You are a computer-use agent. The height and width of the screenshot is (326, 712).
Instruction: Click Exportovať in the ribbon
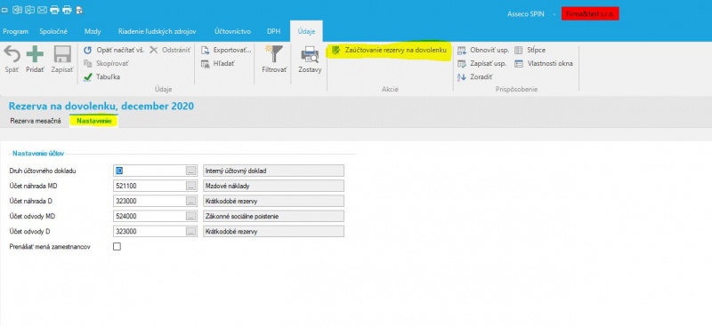(226, 51)
